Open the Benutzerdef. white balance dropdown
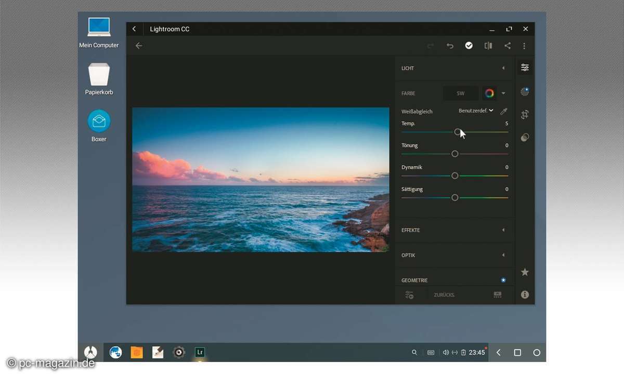 tap(476, 111)
